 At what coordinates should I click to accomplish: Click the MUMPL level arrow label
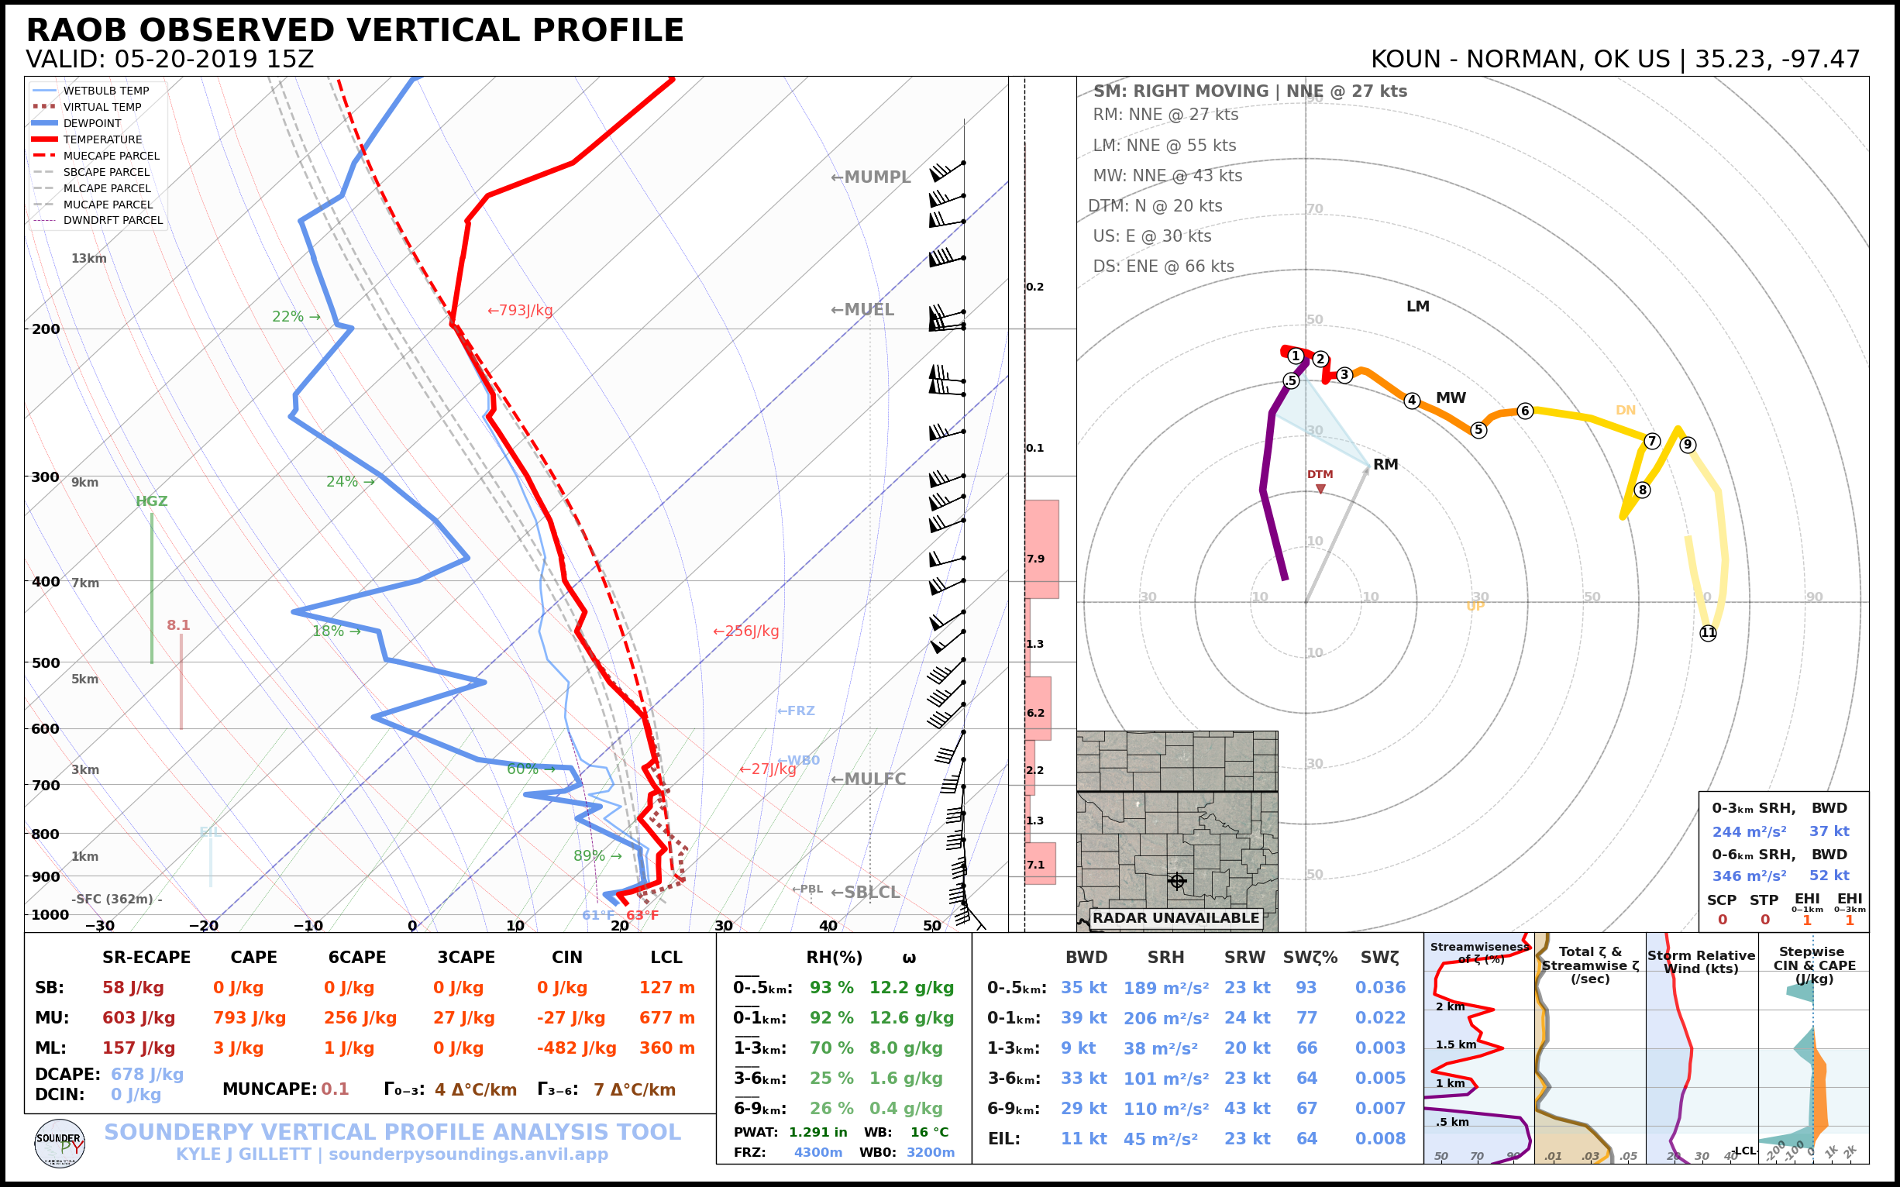click(x=872, y=177)
